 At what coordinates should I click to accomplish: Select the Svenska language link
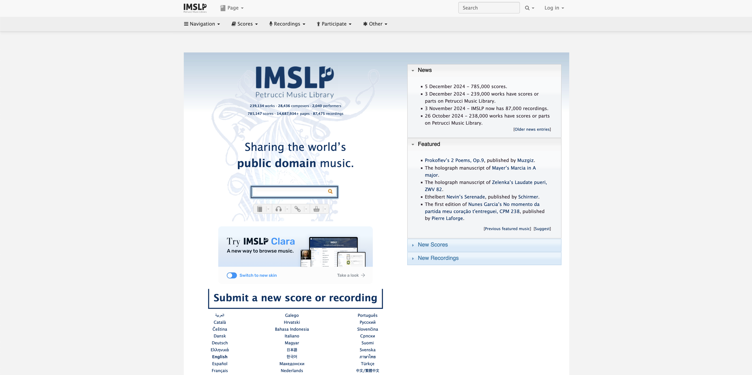coord(368,350)
